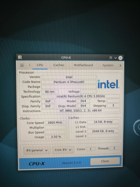Image resolution: width=140 pixels, height=187 pixels.
Task: Click the empty Level 3 field
Action: [x=103, y=136]
